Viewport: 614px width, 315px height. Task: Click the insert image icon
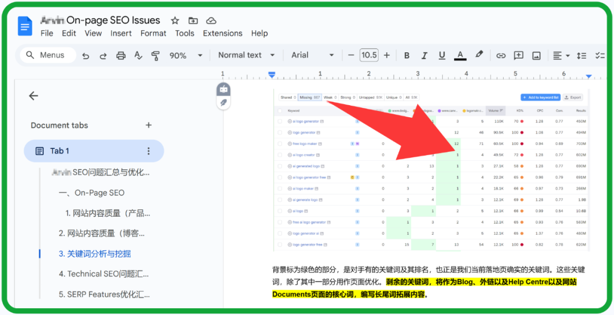[x=536, y=56]
